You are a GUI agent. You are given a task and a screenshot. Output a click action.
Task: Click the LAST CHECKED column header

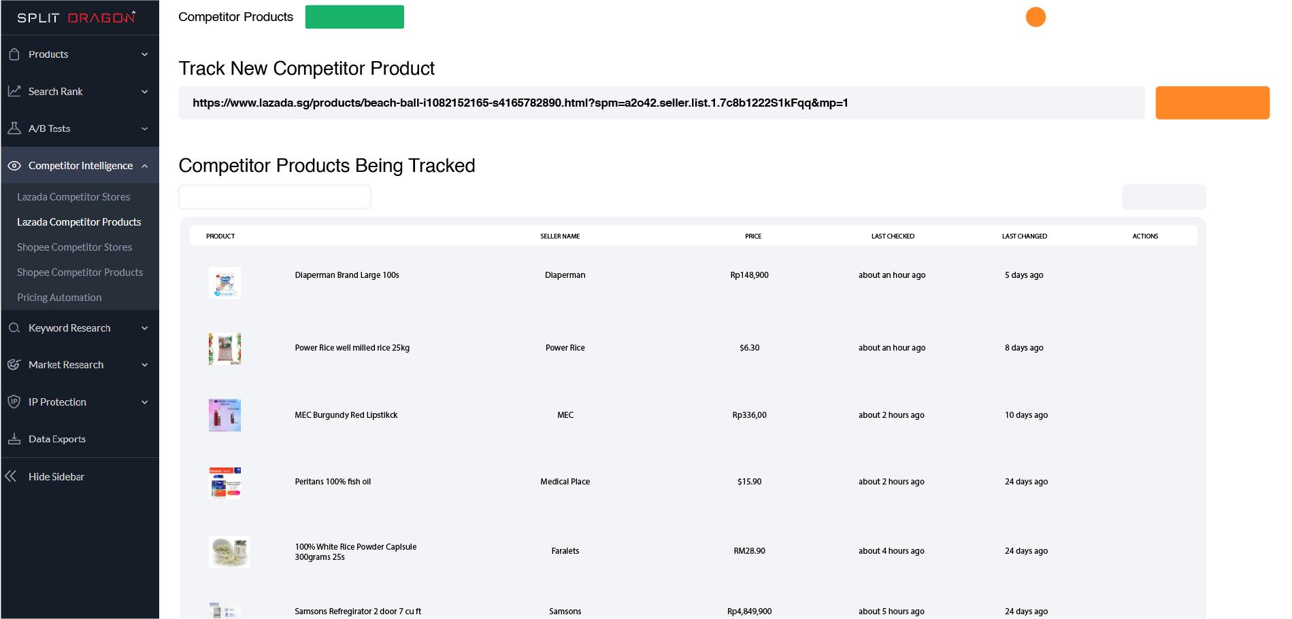[x=893, y=236]
